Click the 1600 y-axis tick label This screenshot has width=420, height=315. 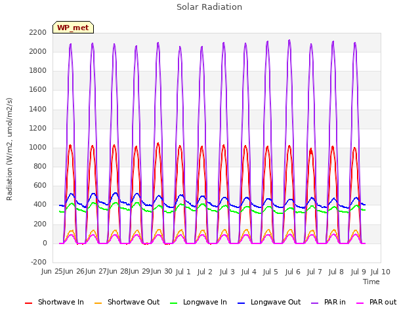pos(38,90)
